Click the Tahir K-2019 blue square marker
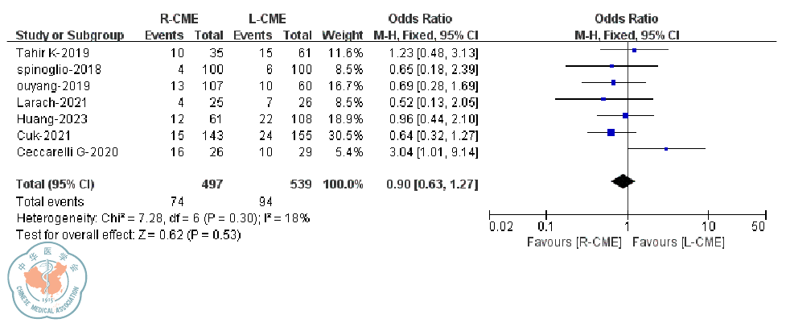 [634, 50]
